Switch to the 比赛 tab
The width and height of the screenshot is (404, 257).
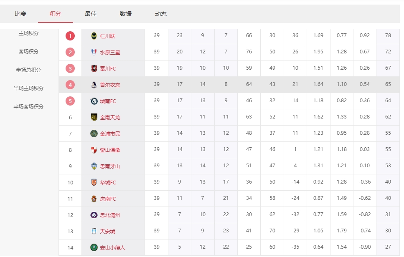[x=20, y=14]
